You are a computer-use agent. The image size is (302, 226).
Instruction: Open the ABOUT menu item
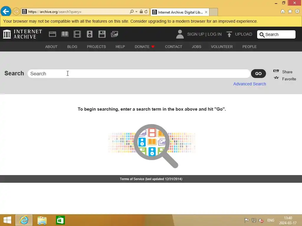point(51,47)
